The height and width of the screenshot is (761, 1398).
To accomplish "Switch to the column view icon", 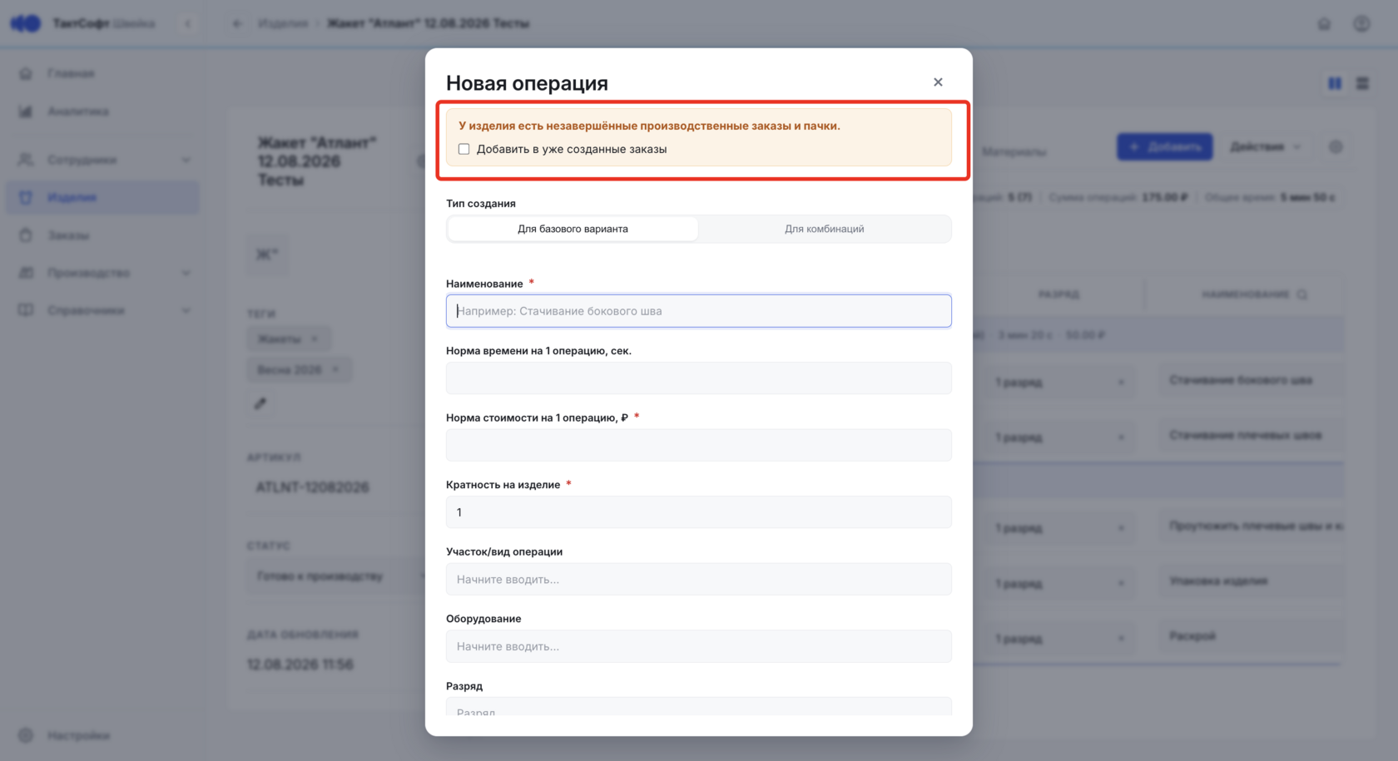I will [x=1335, y=83].
